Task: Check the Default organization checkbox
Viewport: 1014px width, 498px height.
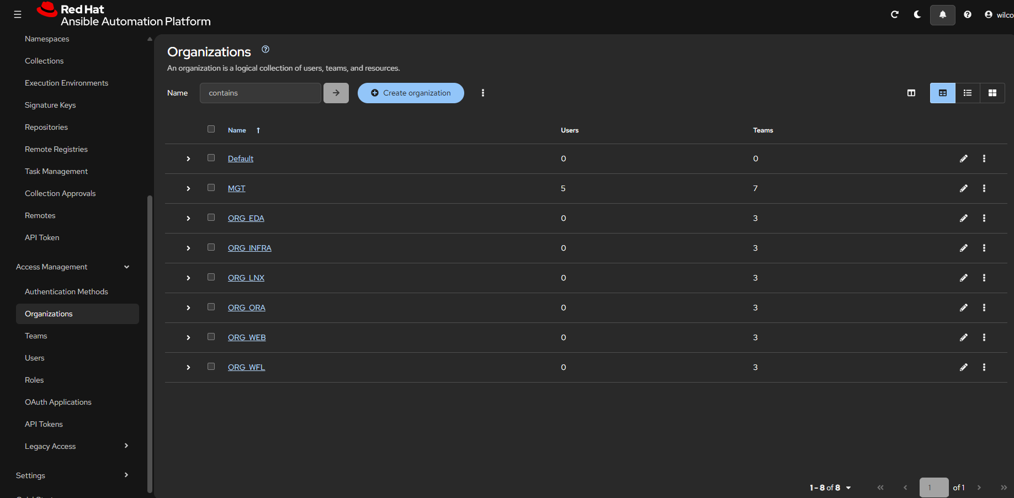Action: (211, 158)
